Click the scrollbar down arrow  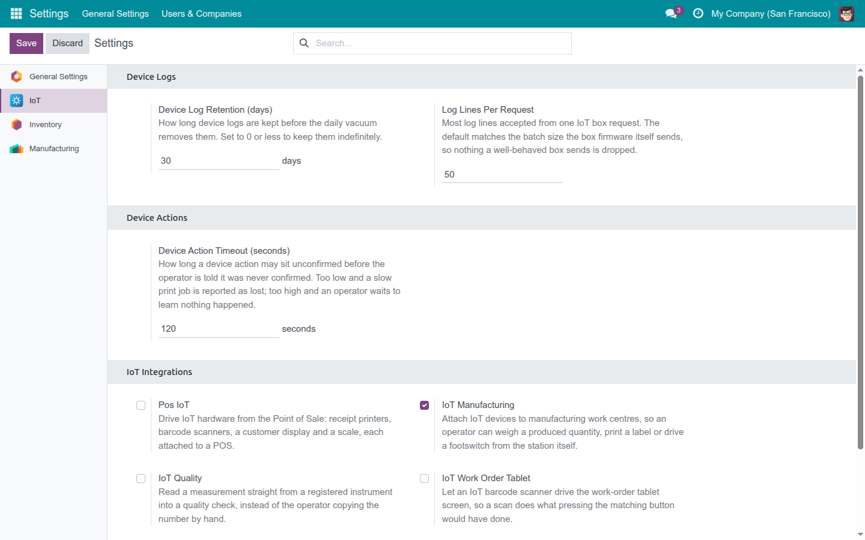click(x=860, y=534)
